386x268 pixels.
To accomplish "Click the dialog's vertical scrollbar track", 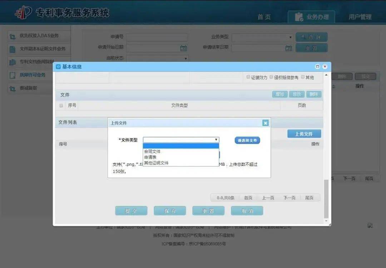I will point(326,143).
